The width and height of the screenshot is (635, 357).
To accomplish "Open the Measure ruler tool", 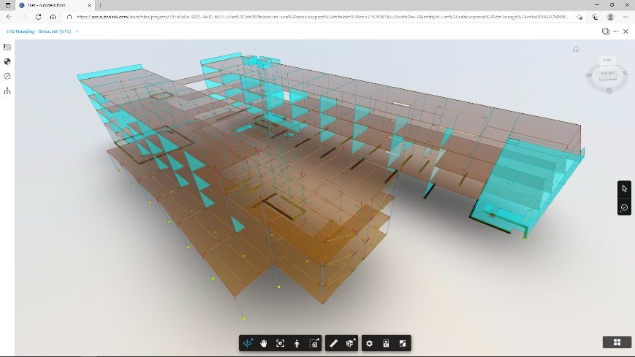I will pyautogui.click(x=333, y=343).
